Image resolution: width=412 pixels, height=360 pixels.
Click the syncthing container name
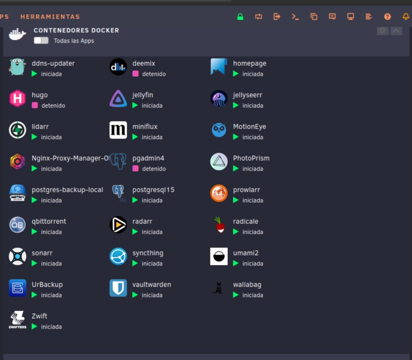pos(148,253)
